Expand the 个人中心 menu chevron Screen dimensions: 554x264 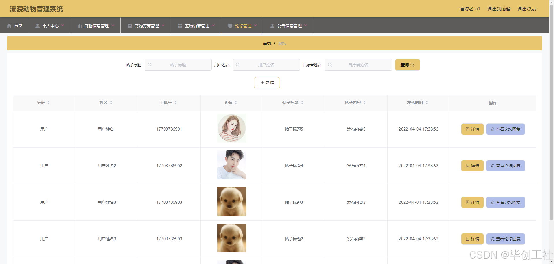[63, 25]
